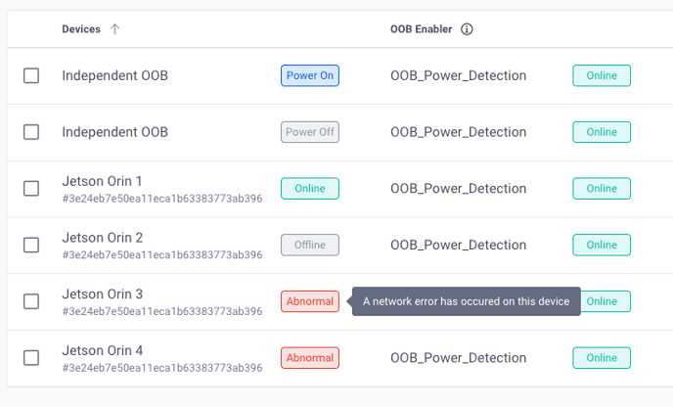Screen dimensions: 673x407
Task: Select the Jetson Orin 2 checkbox
Action: (31, 245)
